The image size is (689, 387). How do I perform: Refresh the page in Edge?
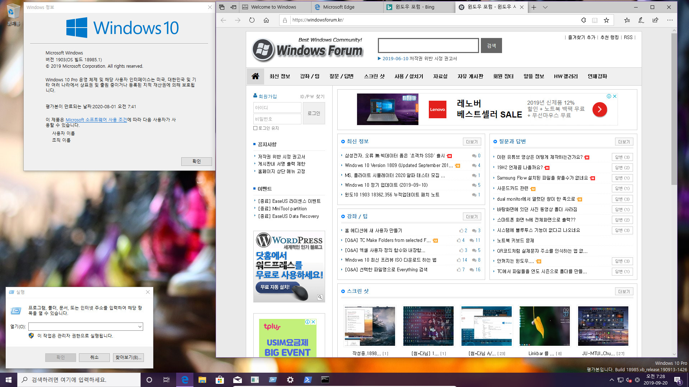(252, 20)
